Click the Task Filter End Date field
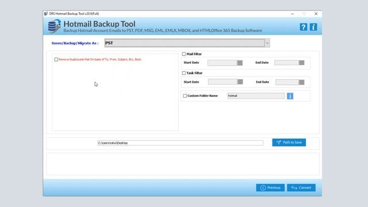This screenshot has width=368, height=207. tap(287, 82)
